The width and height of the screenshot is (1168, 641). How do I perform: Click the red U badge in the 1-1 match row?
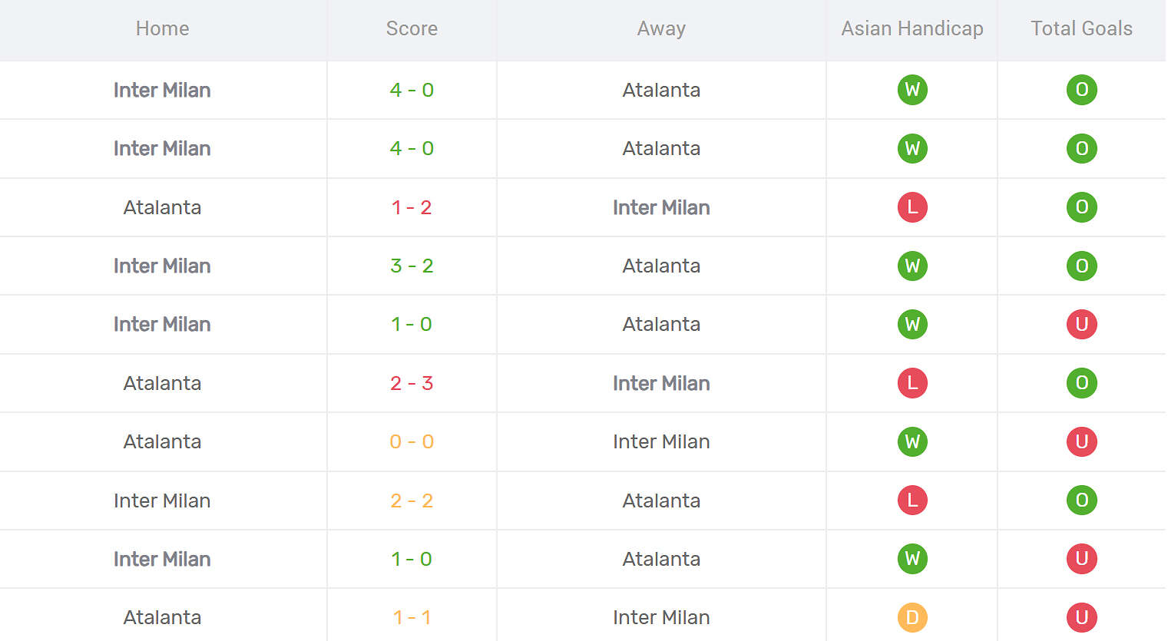pyautogui.click(x=1081, y=617)
